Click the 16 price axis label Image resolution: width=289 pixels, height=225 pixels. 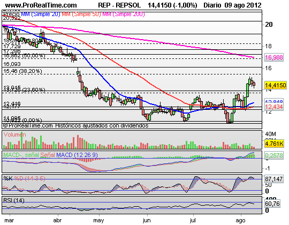(268, 69)
